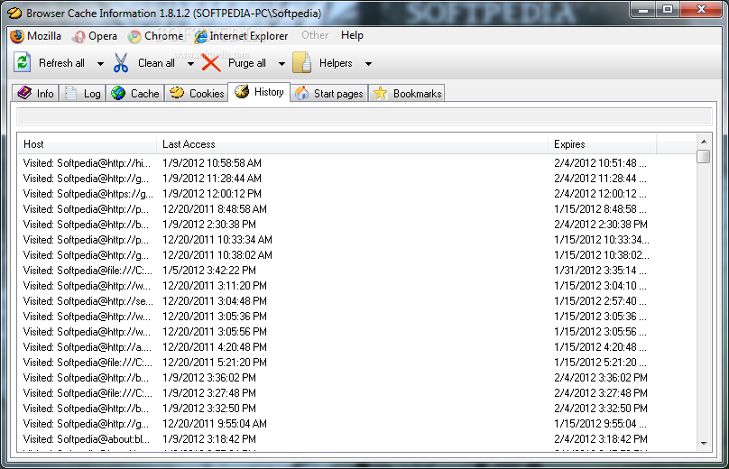
Task: Click expires value 1/15/2012 10:38:02
Action: [602, 255]
